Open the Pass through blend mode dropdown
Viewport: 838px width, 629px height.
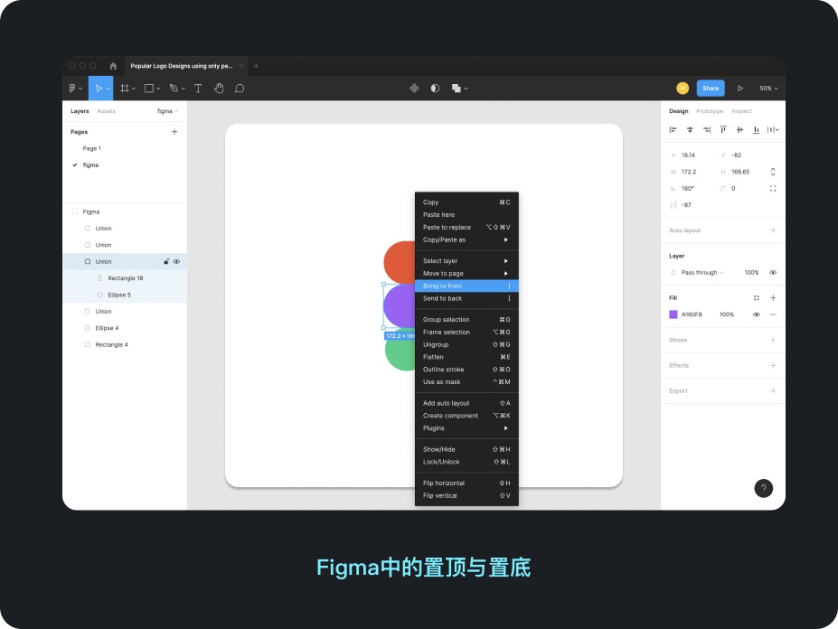pos(701,273)
